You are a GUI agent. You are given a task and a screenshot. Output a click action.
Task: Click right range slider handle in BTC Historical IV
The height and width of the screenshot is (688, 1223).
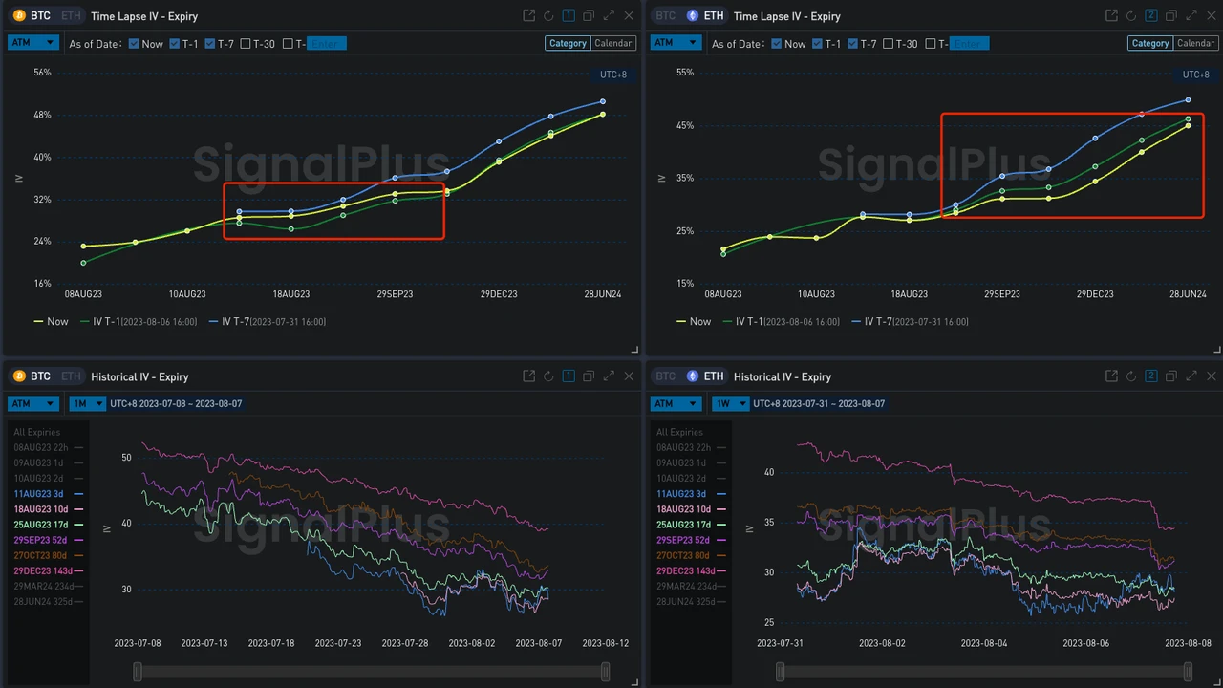tap(605, 673)
